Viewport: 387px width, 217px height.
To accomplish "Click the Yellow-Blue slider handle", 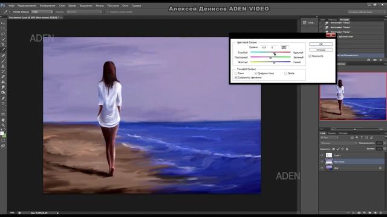I will 274,63.
